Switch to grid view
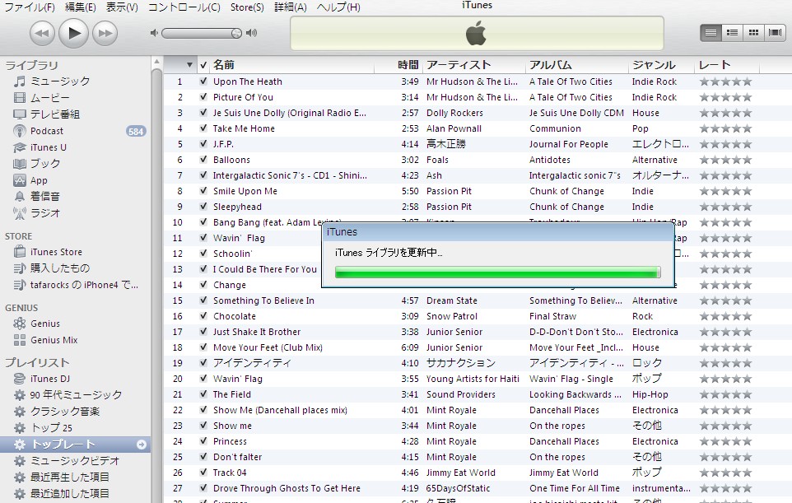792x503 pixels. coord(753,33)
